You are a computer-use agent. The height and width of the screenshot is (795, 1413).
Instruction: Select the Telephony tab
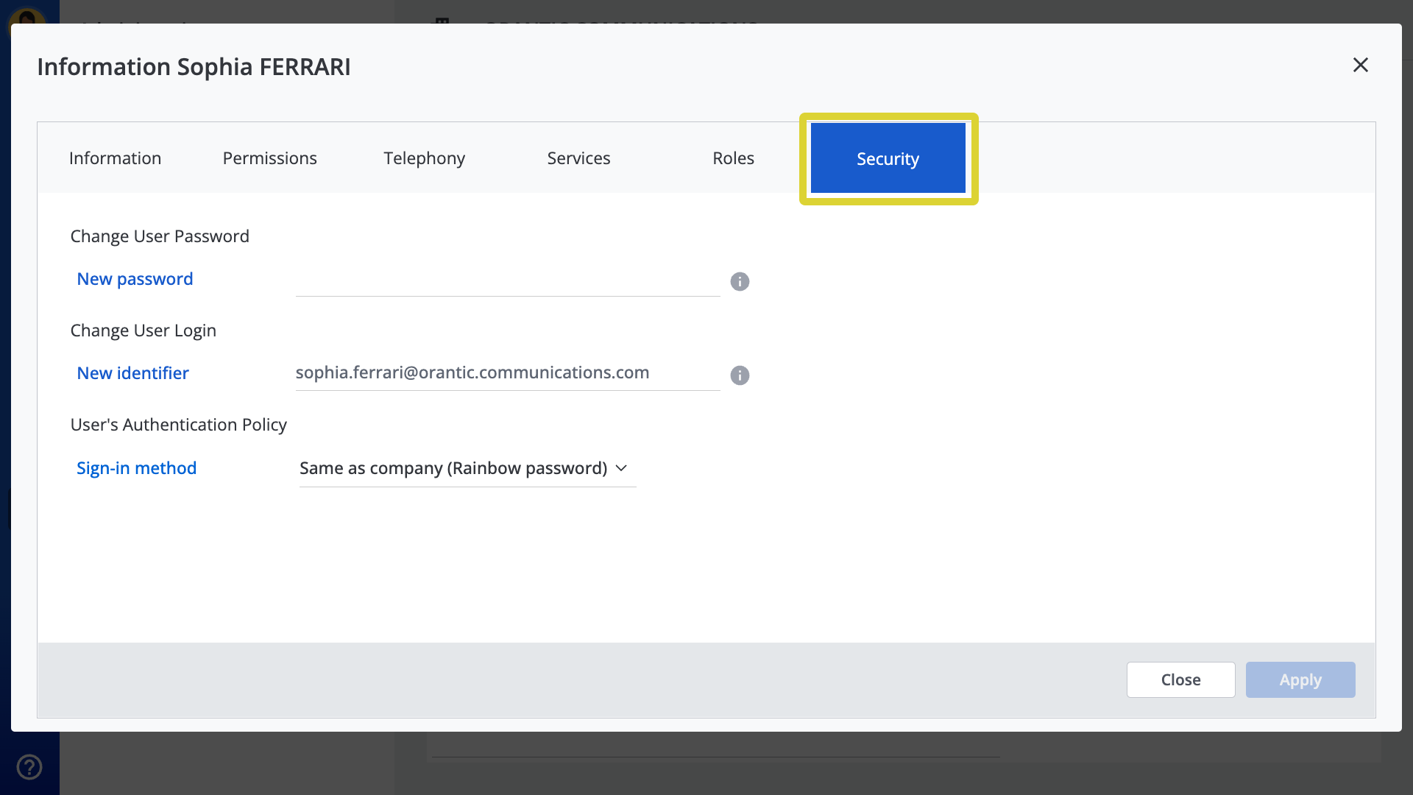coord(424,158)
